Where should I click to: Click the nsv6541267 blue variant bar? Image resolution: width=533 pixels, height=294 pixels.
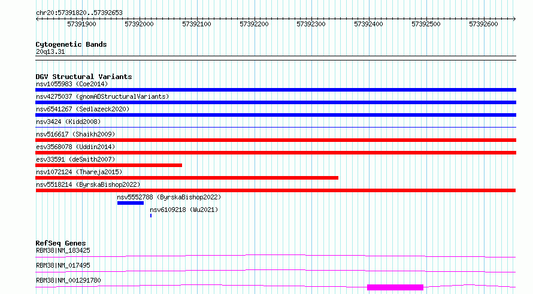[x=275, y=115]
